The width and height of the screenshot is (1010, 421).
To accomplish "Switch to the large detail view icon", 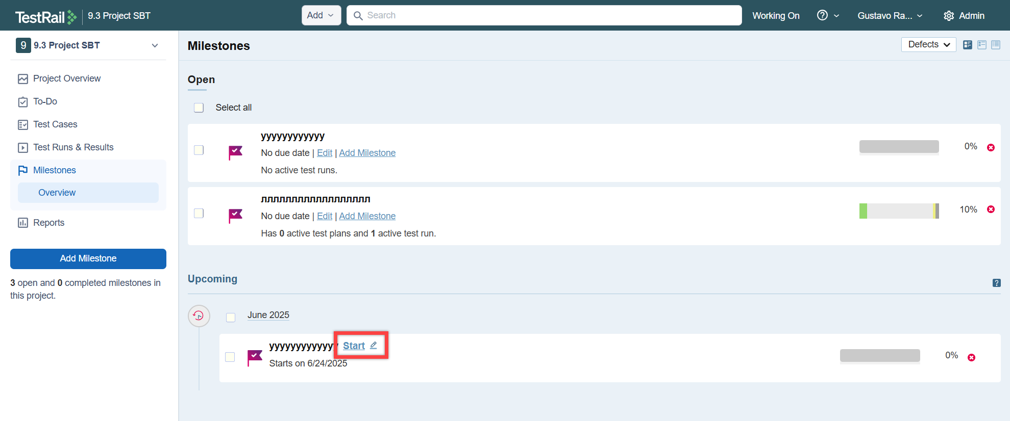I will coord(967,45).
